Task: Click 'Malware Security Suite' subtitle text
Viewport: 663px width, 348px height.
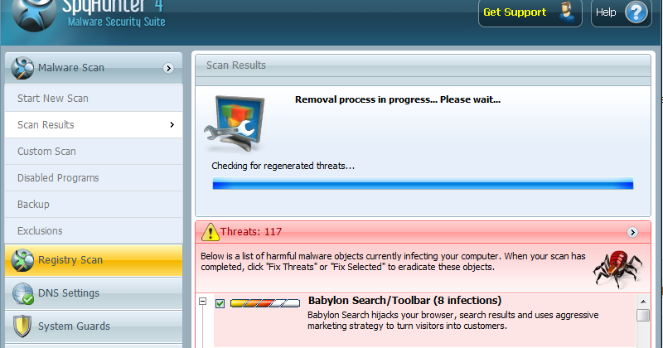Action: [116, 22]
